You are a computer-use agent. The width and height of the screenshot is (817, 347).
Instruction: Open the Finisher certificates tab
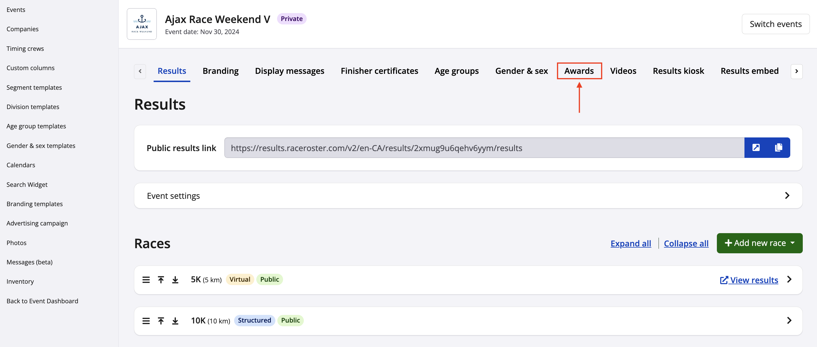pos(379,71)
